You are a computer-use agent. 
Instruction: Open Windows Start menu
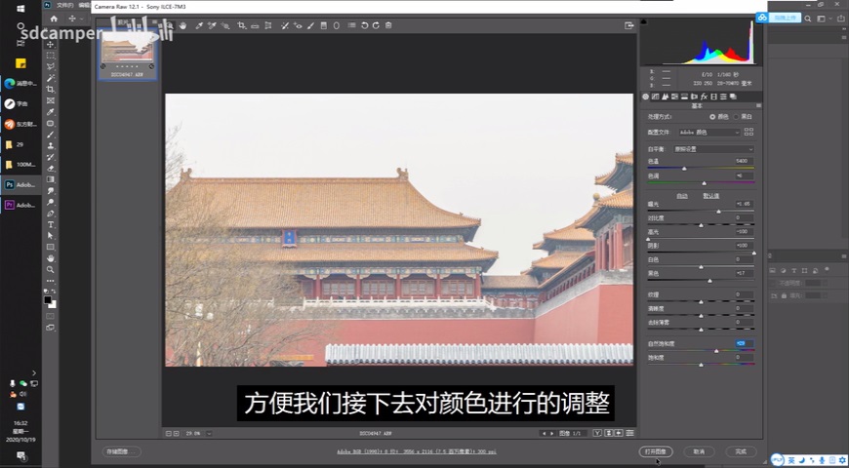20,9
